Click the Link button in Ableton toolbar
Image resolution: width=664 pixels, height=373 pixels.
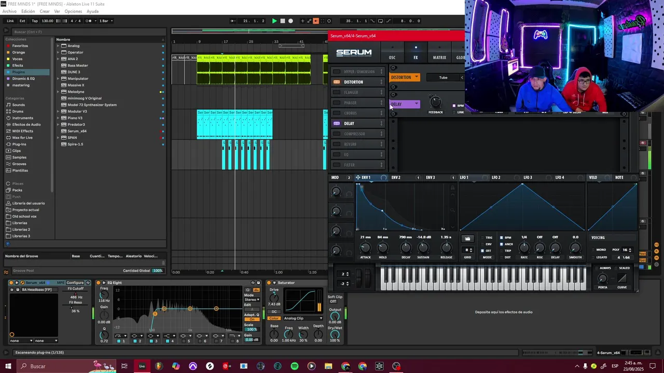pos(10,21)
